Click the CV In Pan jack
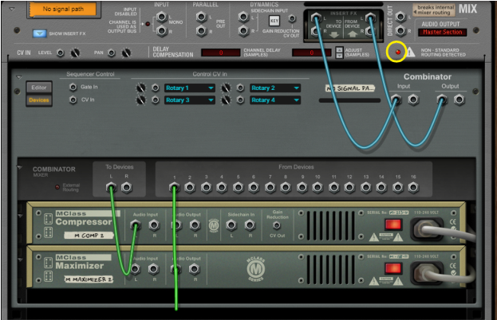The height and width of the screenshot is (320, 497). (112, 53)
